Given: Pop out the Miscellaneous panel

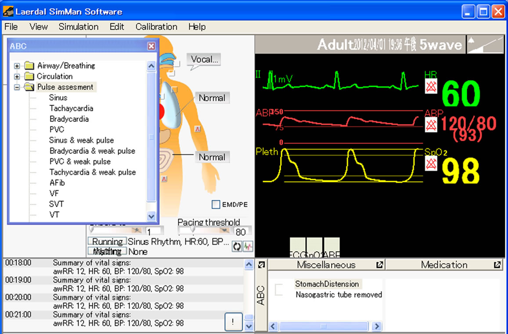Looking at the screenshot, I should coord(379,265).
